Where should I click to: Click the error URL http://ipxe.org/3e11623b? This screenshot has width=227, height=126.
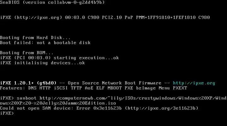[161, 108]
